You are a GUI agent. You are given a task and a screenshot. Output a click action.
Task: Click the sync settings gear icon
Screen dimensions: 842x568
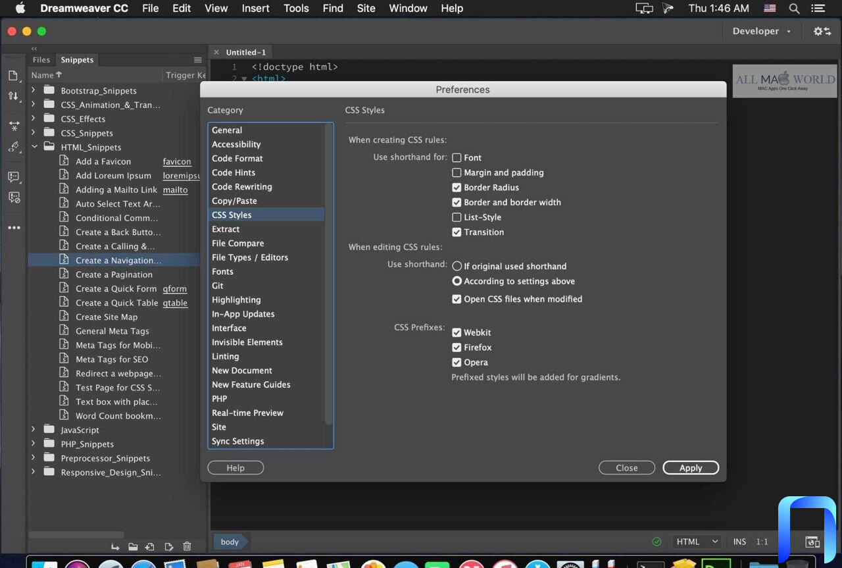pyautogui.click(x=822, y=31)
